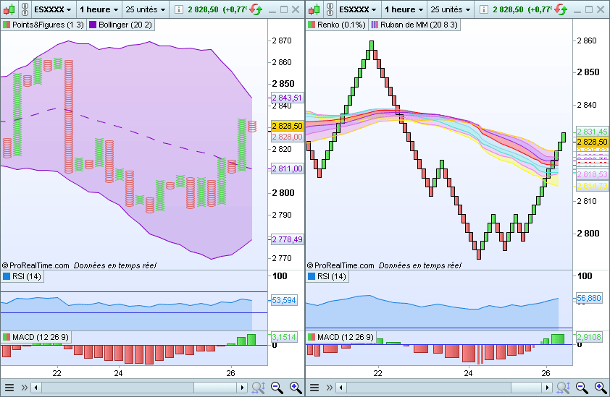The height and width of the screenshot is (397, 610).
Task: Click right scroll arrow of right chart scrollbar
Action: (x=548, y=388)
